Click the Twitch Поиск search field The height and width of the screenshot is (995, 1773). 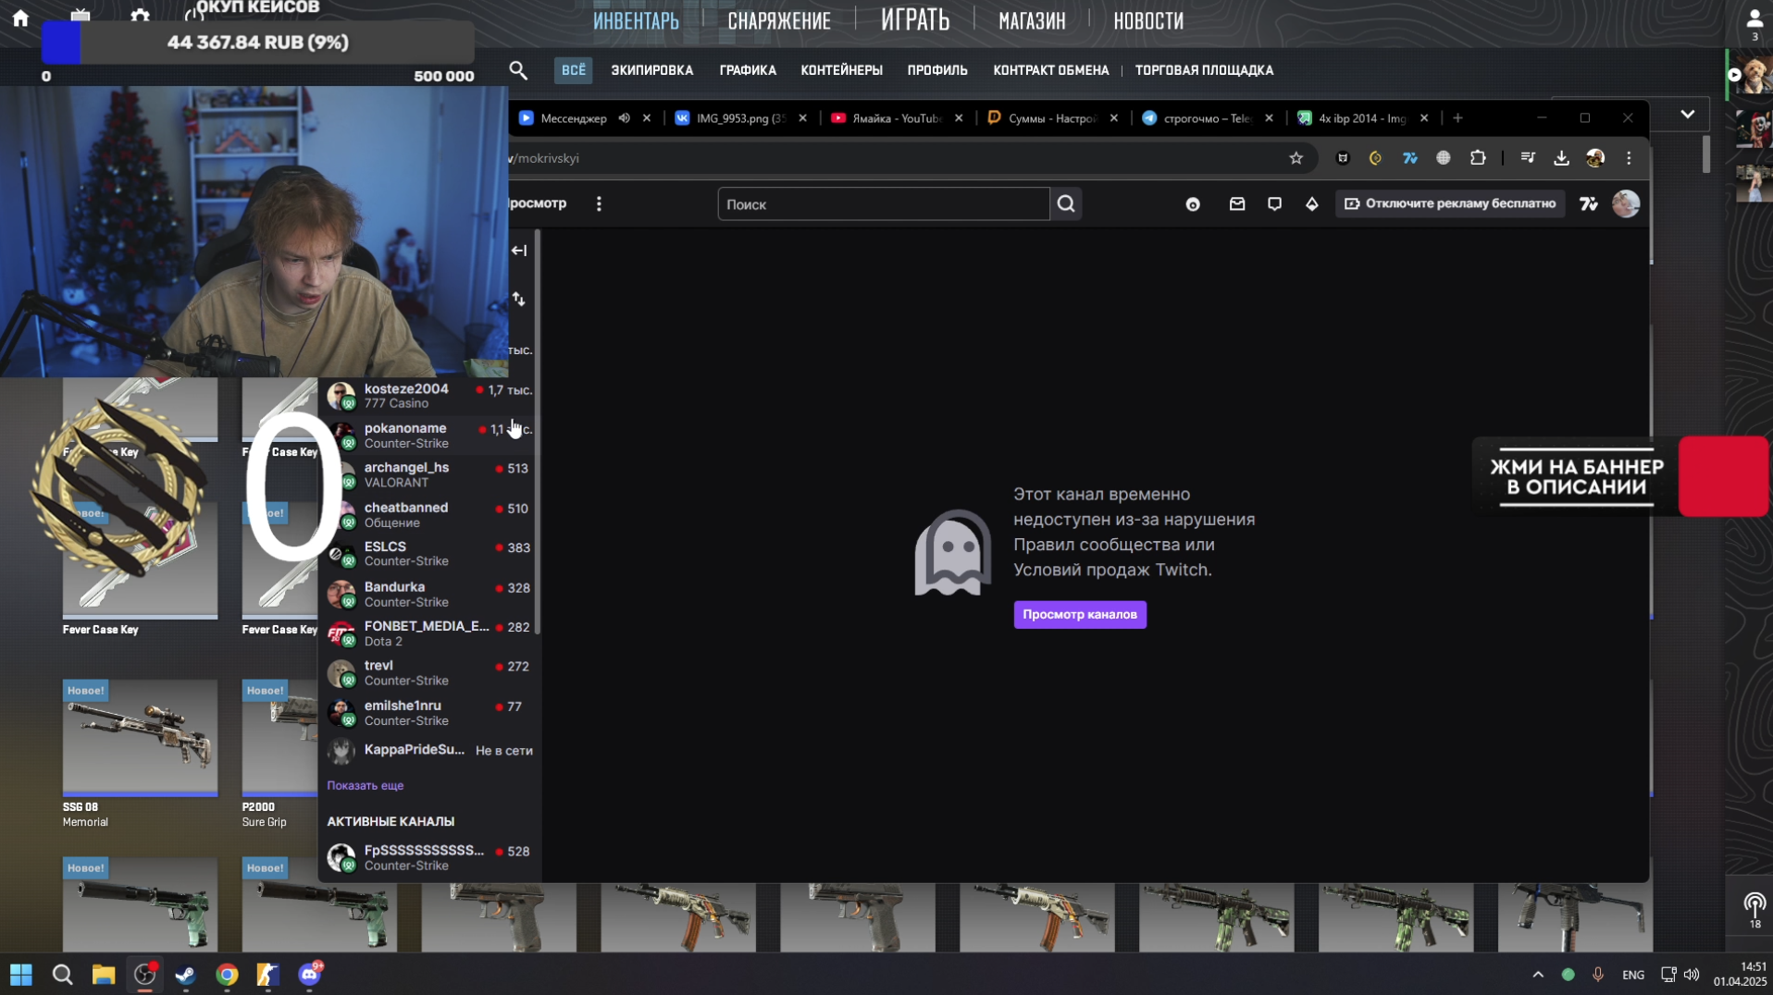coord(884,204)
